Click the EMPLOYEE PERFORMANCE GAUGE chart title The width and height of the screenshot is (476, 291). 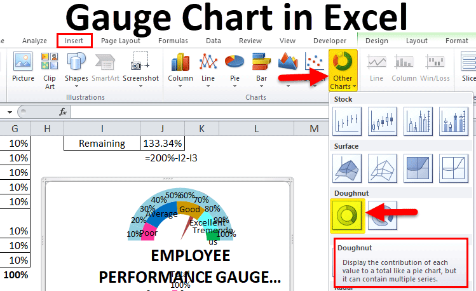(x=190, y=266)
